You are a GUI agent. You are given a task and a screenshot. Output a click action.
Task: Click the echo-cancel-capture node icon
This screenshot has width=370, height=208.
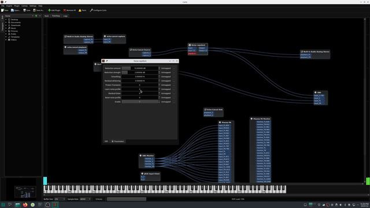(x=105, y=36)
